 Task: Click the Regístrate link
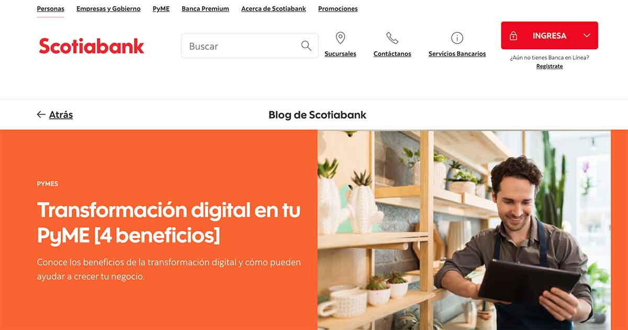(x=549, y=67)
